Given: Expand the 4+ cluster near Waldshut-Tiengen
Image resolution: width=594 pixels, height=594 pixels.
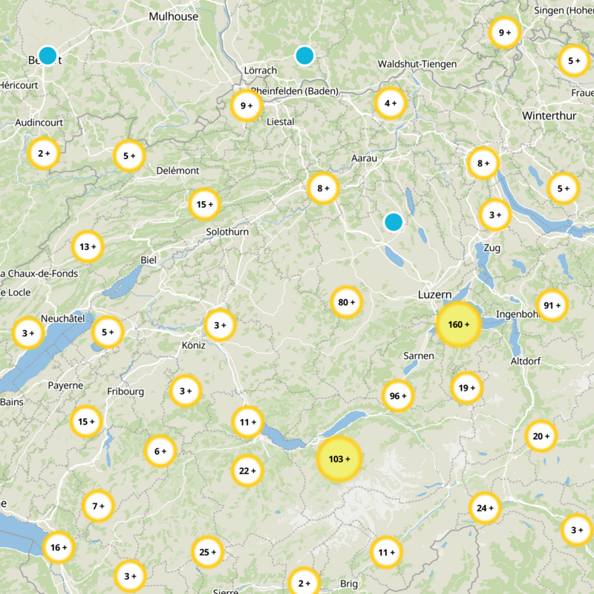Looking at the screenshot, I should coord(391,102).
